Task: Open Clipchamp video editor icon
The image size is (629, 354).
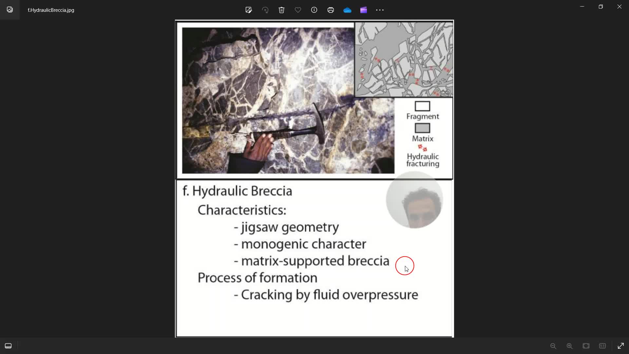Action: click(x=364, y=10)
